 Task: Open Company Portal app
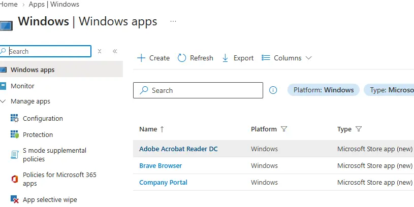point(163,183)
